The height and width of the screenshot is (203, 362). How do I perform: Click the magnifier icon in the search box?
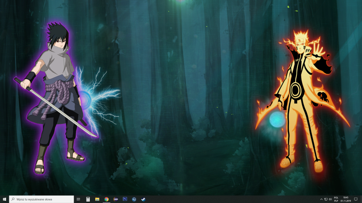(13, 199)
